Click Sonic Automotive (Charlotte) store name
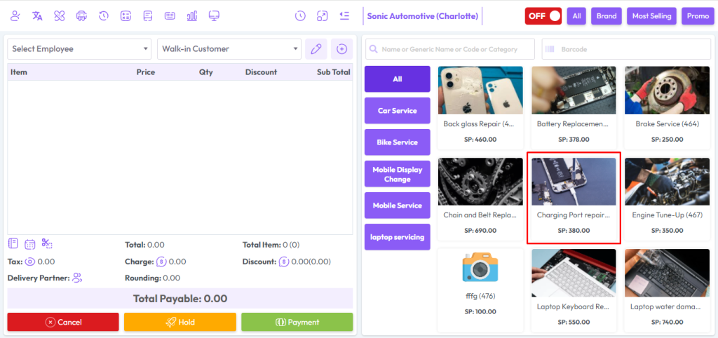Image resolution: width=718 pixels, height=338 pixels. click(423, 16)
